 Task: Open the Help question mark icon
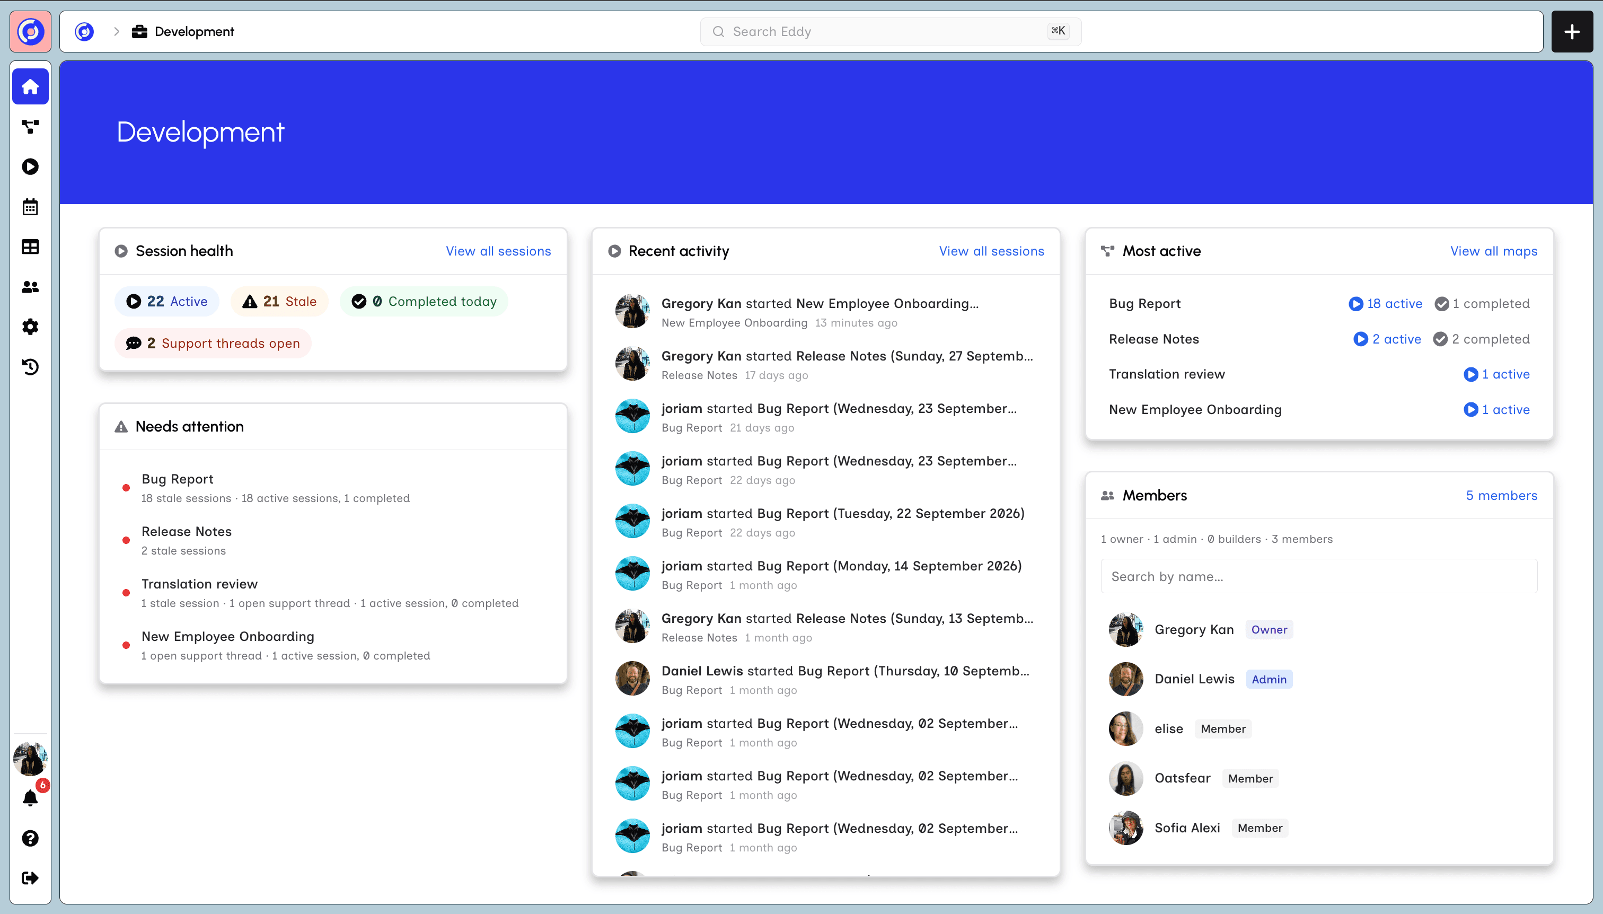(30, 838)
